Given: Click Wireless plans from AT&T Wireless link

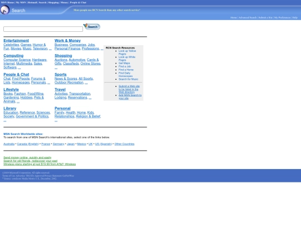Looking at the screenshot, I should (x=40, y=164).
